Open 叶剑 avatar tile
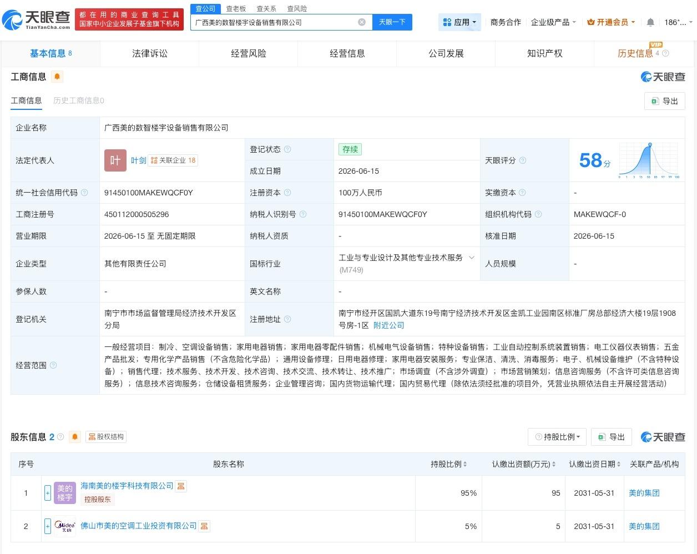Screen dimensions: 697x554 [x=115, y=160]
